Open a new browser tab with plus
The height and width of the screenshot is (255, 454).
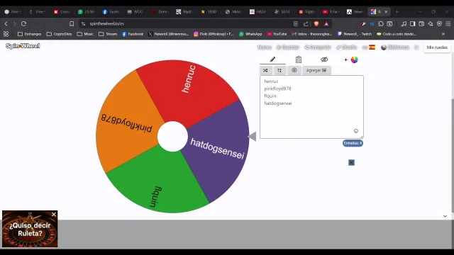pyautogui.click(x=397, y=11)
